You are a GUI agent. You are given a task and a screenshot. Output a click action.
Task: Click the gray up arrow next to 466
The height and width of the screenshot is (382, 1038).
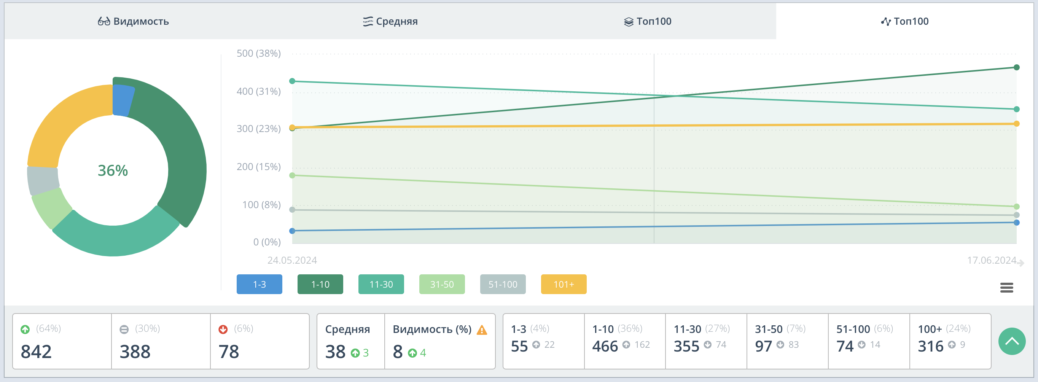click(626, 345)
